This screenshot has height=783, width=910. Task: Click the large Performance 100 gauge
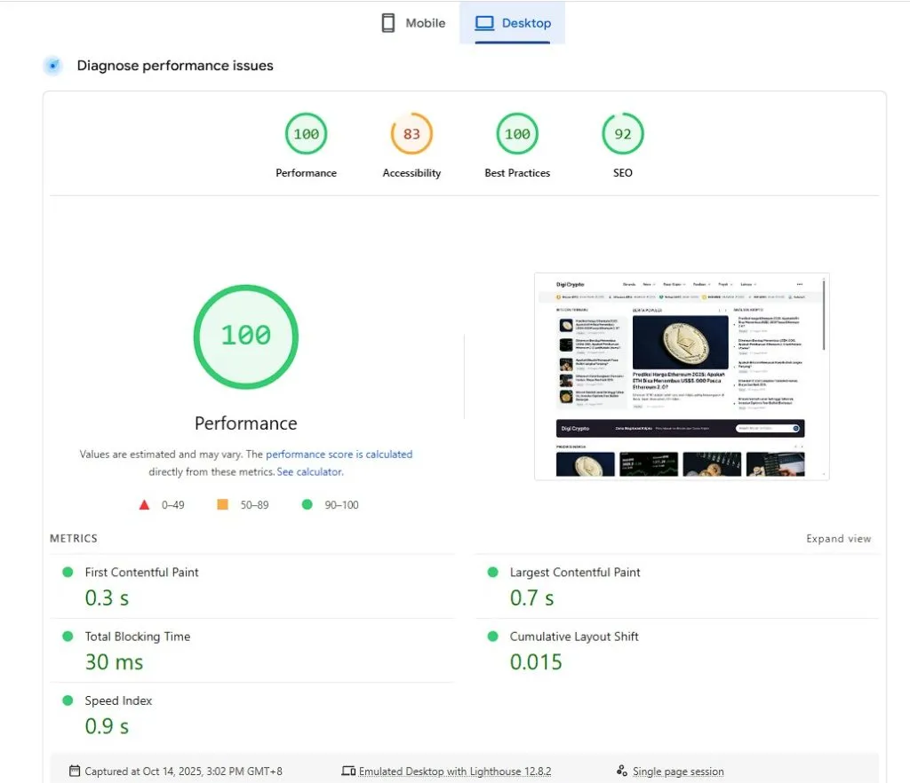(x=246, y=336)
